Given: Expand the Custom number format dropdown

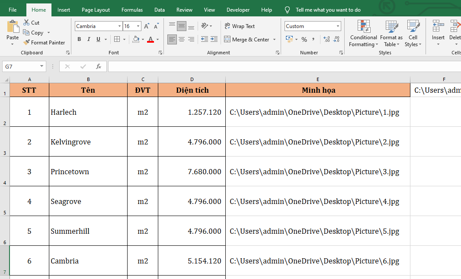Looking at the screenshot, I should (338, 26).
